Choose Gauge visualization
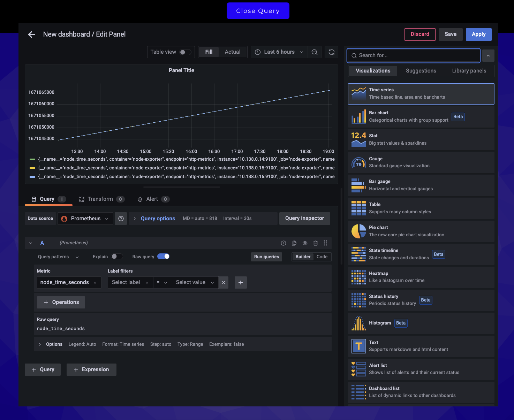514x420 pixels. coord(421,163)
